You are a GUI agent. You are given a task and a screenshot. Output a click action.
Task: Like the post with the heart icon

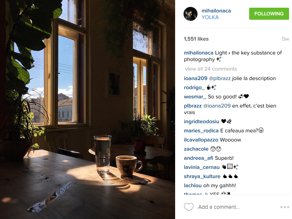(x=189, y=207)
